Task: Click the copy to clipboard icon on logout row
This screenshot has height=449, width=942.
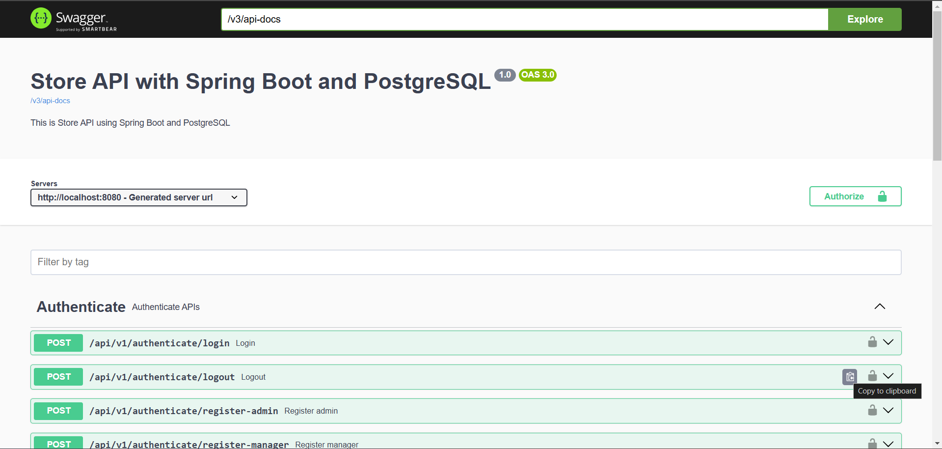Action: point(850,377)
